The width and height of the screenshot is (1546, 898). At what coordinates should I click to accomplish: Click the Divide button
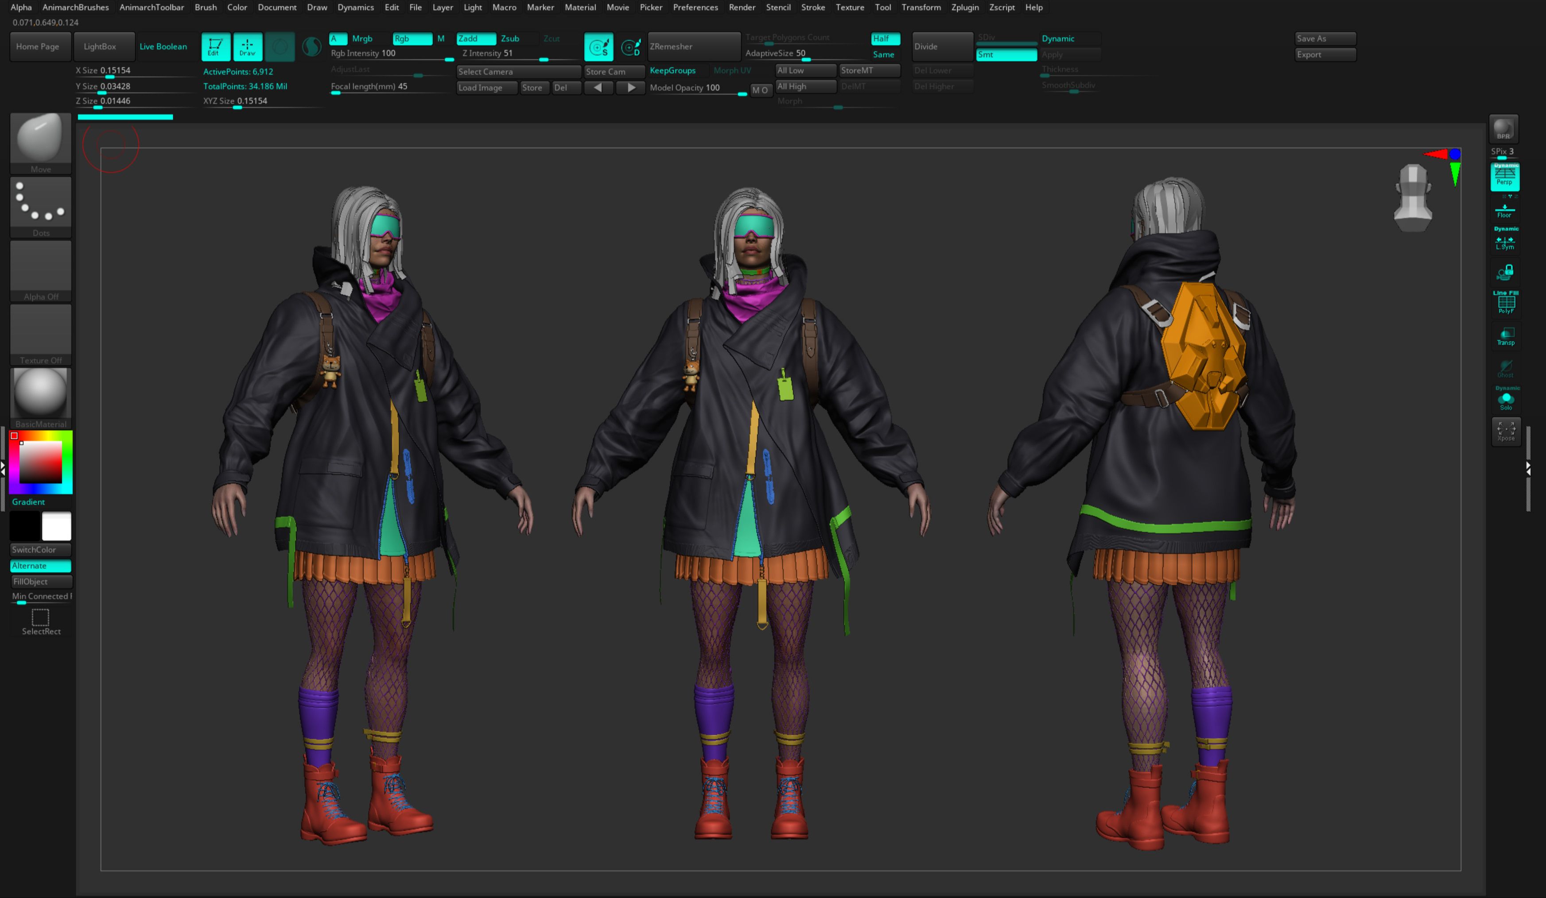coord(941,46)
